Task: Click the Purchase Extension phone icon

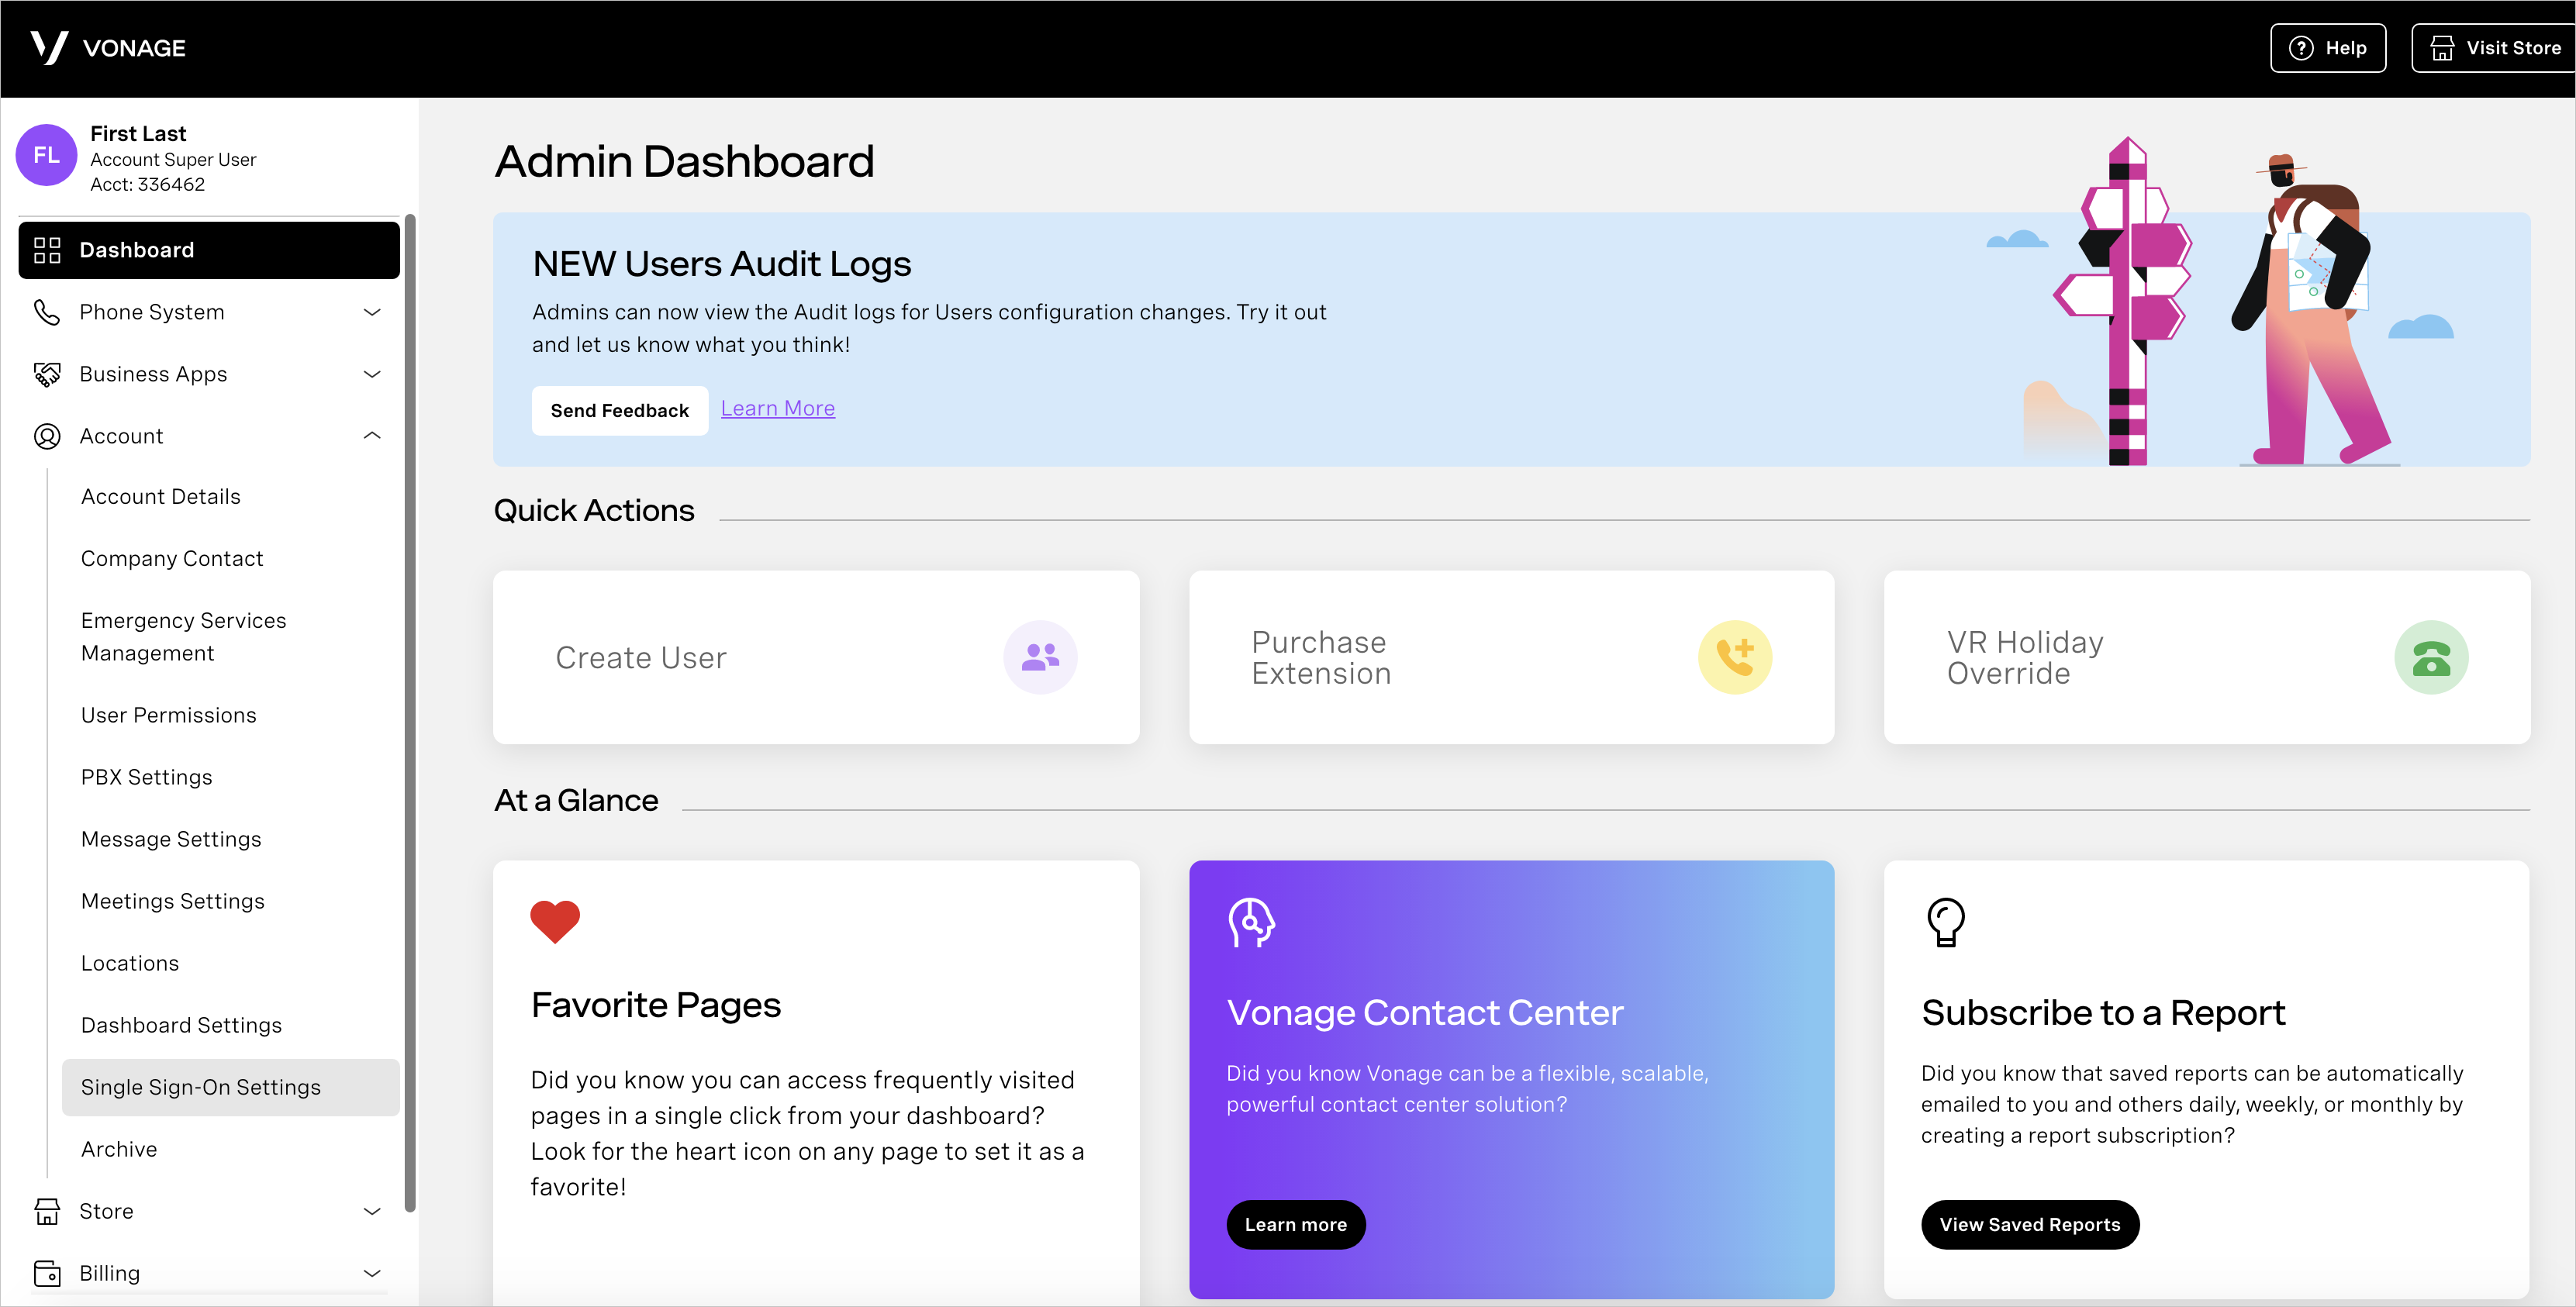Action: 1734,657
